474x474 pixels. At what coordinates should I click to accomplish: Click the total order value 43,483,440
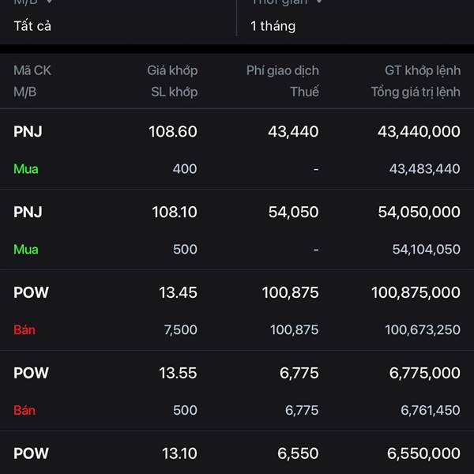(424, 169)
